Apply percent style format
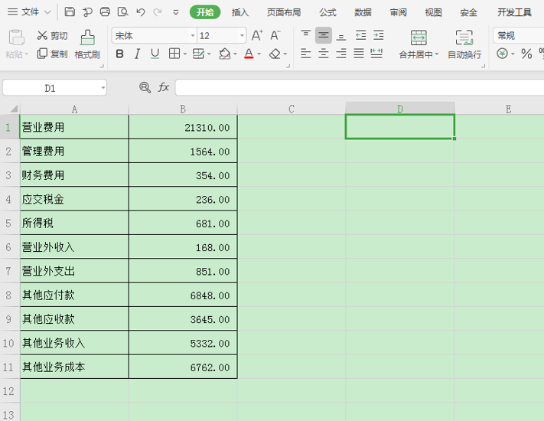Image resolution: width=544 pixels, height=421 pixels. click(x=526, y=54)
